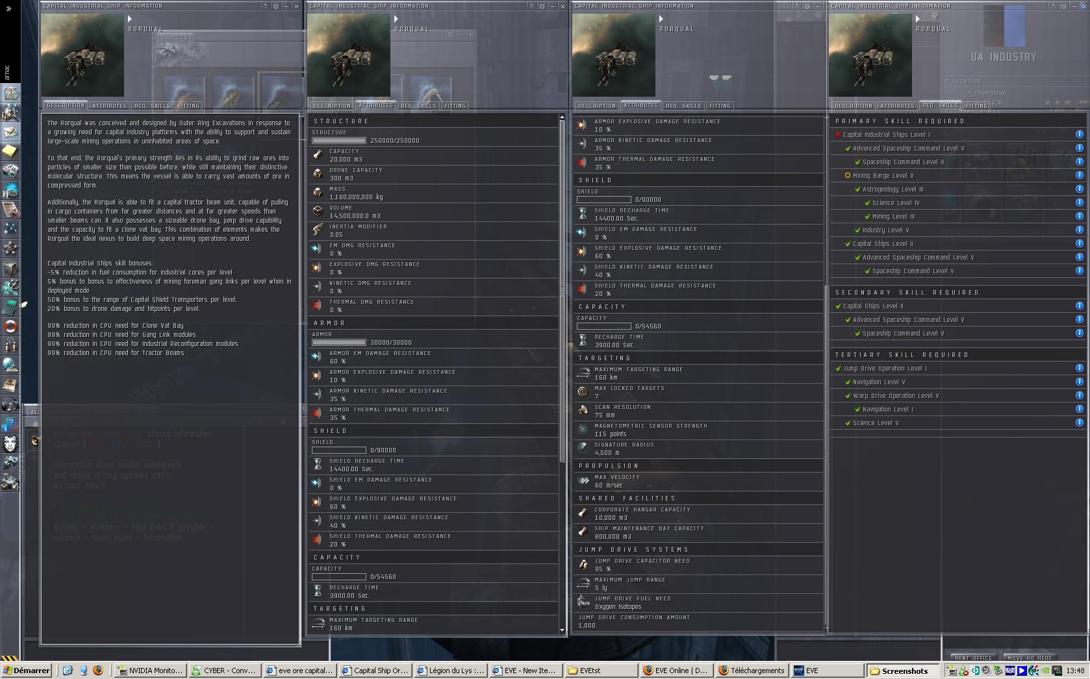Viewport: 1090px width, 679px height.
Task: Click scroll-up arrow in Structure attributes window
Action: coord(562,118)
